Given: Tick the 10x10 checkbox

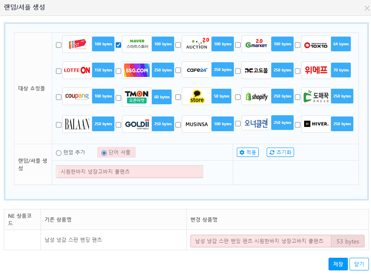Looking at the screenshot, I should (x=298, y=45).
